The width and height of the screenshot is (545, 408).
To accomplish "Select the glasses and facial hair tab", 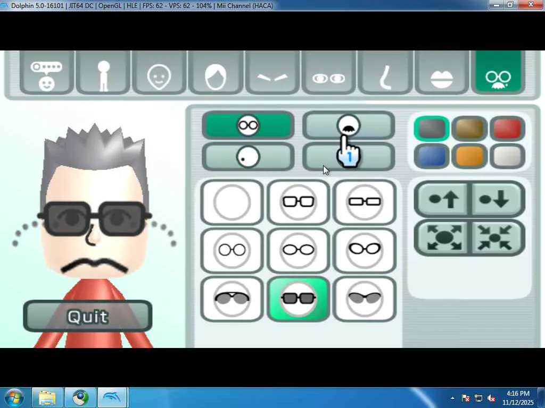I will point(498,72).
